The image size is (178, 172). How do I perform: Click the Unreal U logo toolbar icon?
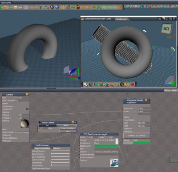pyautogui.click(x=57, y=7)
